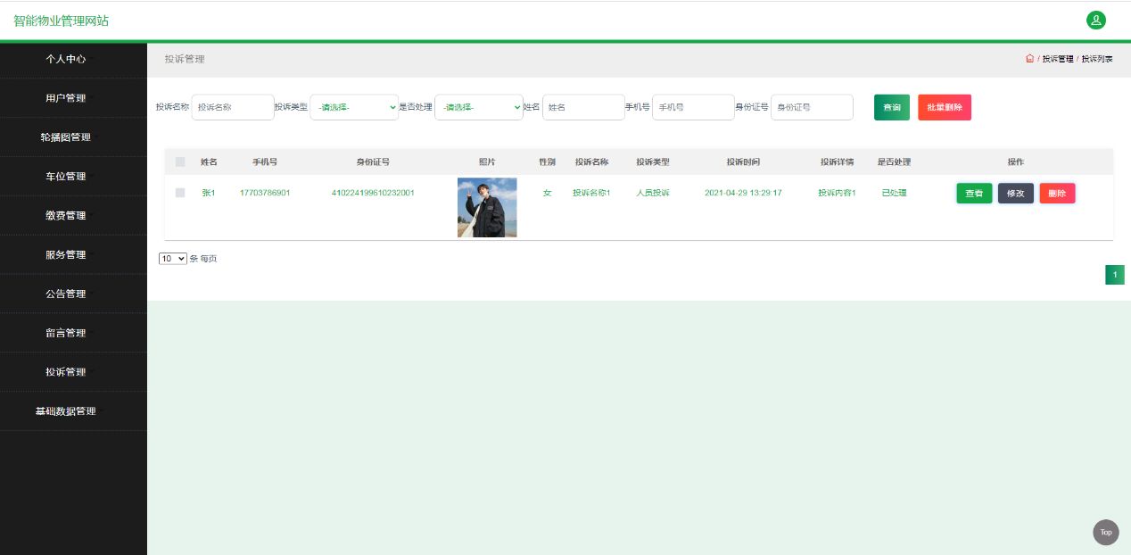1131x555 pixels.
Task: Open the 是否处理 dropdown filter
Action: tap(479, 107)
